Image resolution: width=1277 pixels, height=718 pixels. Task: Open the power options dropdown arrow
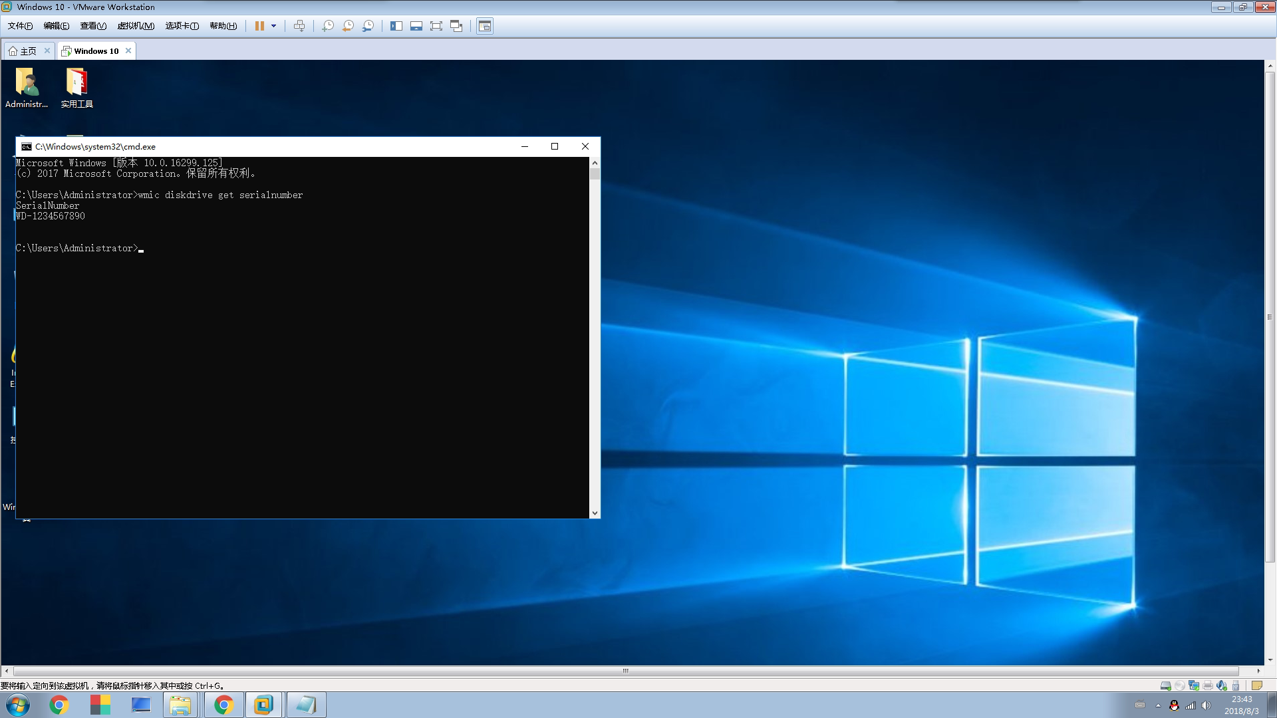273,26
